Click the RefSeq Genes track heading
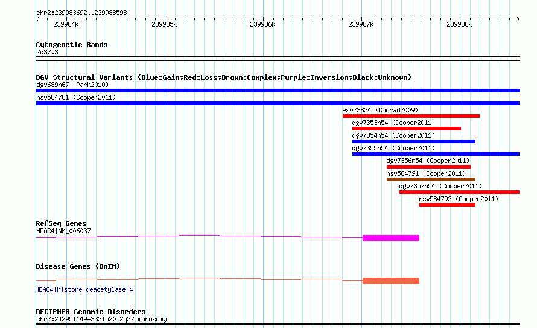537x328 pixels. point(61,223)
